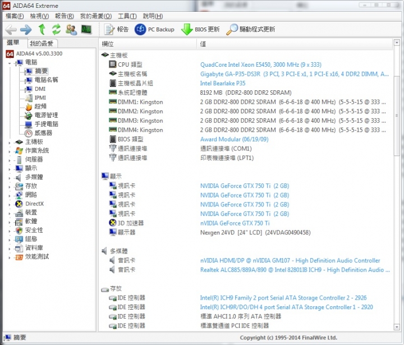Click the Refresh toolbar icon

point(56,29)
